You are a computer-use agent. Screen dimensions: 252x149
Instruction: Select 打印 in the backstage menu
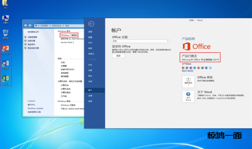tap(90, 65)
